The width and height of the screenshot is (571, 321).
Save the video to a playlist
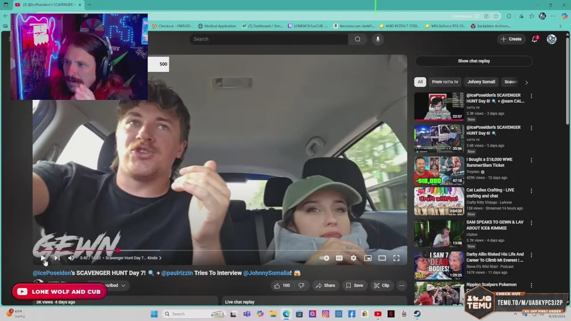tap(354, 285)
